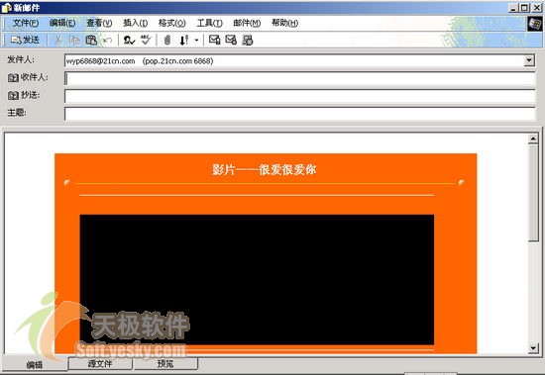The width and height of the screenshot is (545, 375).
Task: Toggle the work offline icon
Action: [x=248, y=41]
